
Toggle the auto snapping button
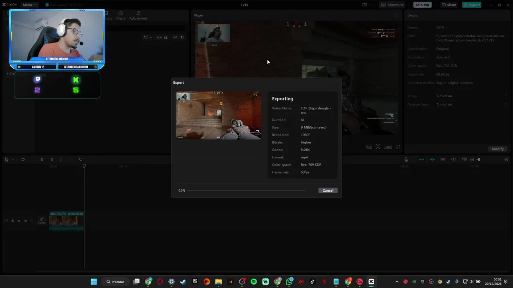[432, 160]
